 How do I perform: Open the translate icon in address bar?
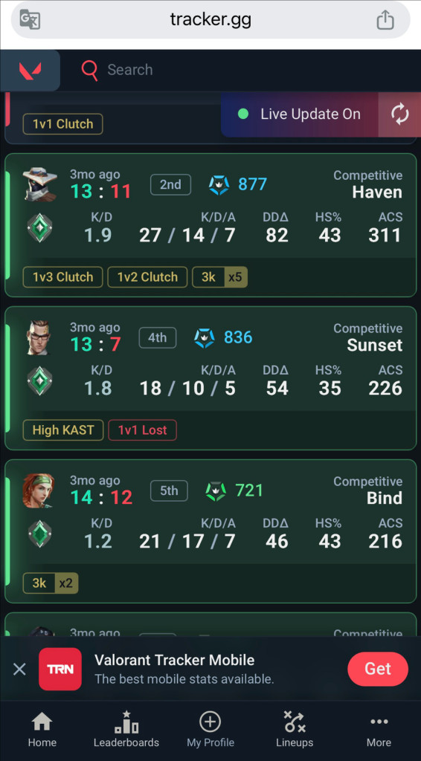(x=30, y=20)
